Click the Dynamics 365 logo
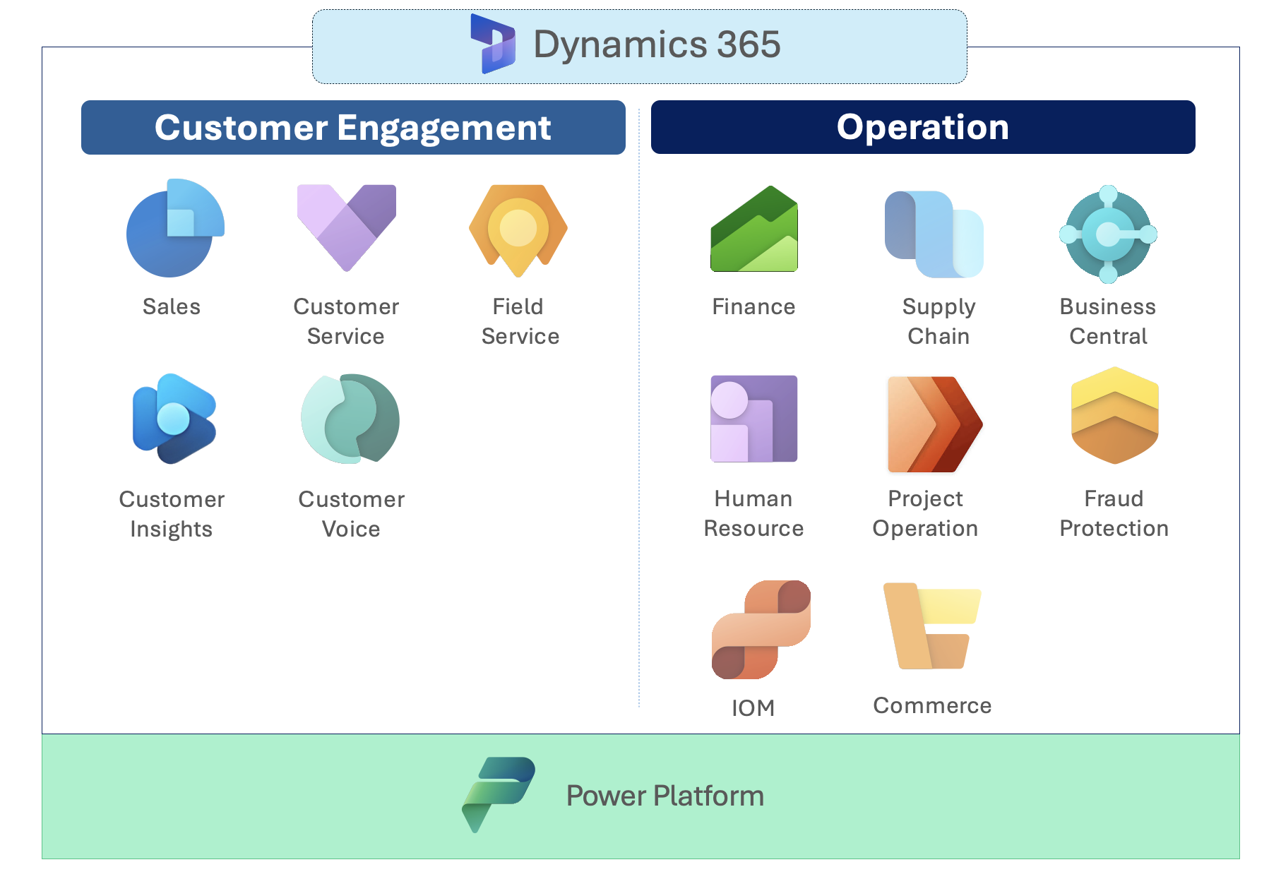1281x891 pixels. [x=491, y=45]
